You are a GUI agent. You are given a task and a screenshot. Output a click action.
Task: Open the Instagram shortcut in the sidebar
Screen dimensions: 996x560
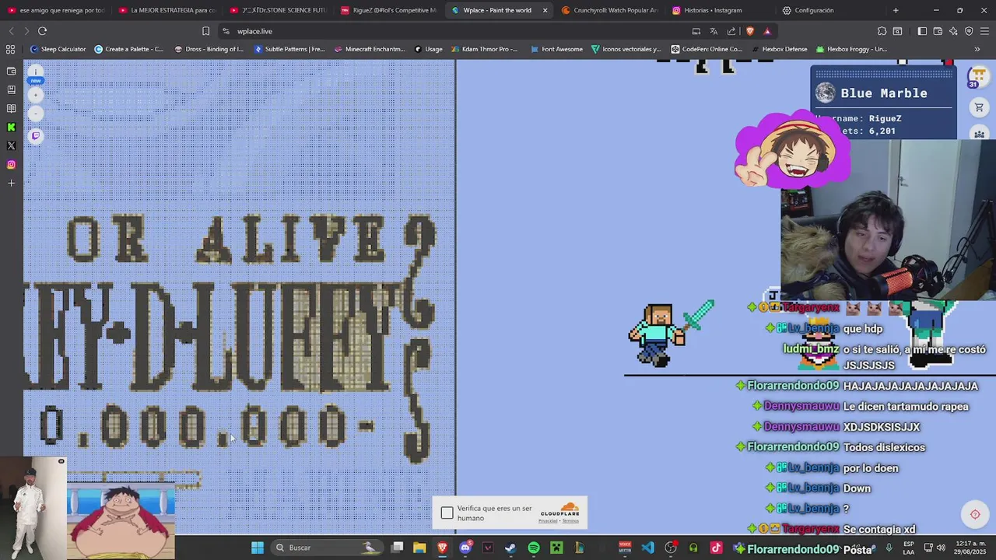pos(11,164)
